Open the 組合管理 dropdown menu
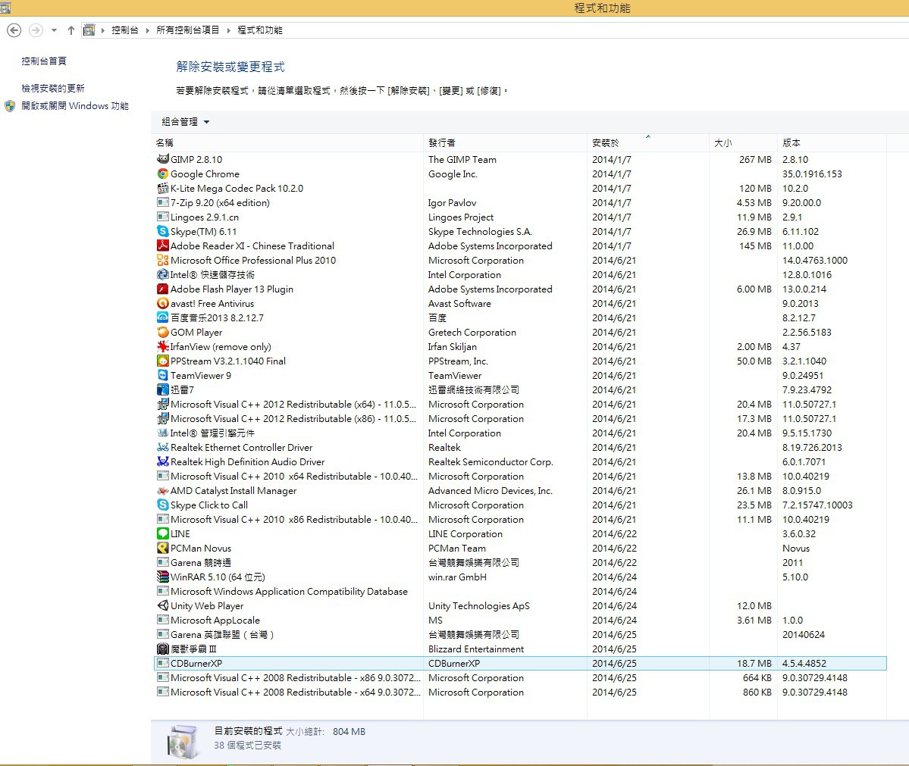Screen dimensions: 909x766 pyautogui.click(x=186, y=122)
